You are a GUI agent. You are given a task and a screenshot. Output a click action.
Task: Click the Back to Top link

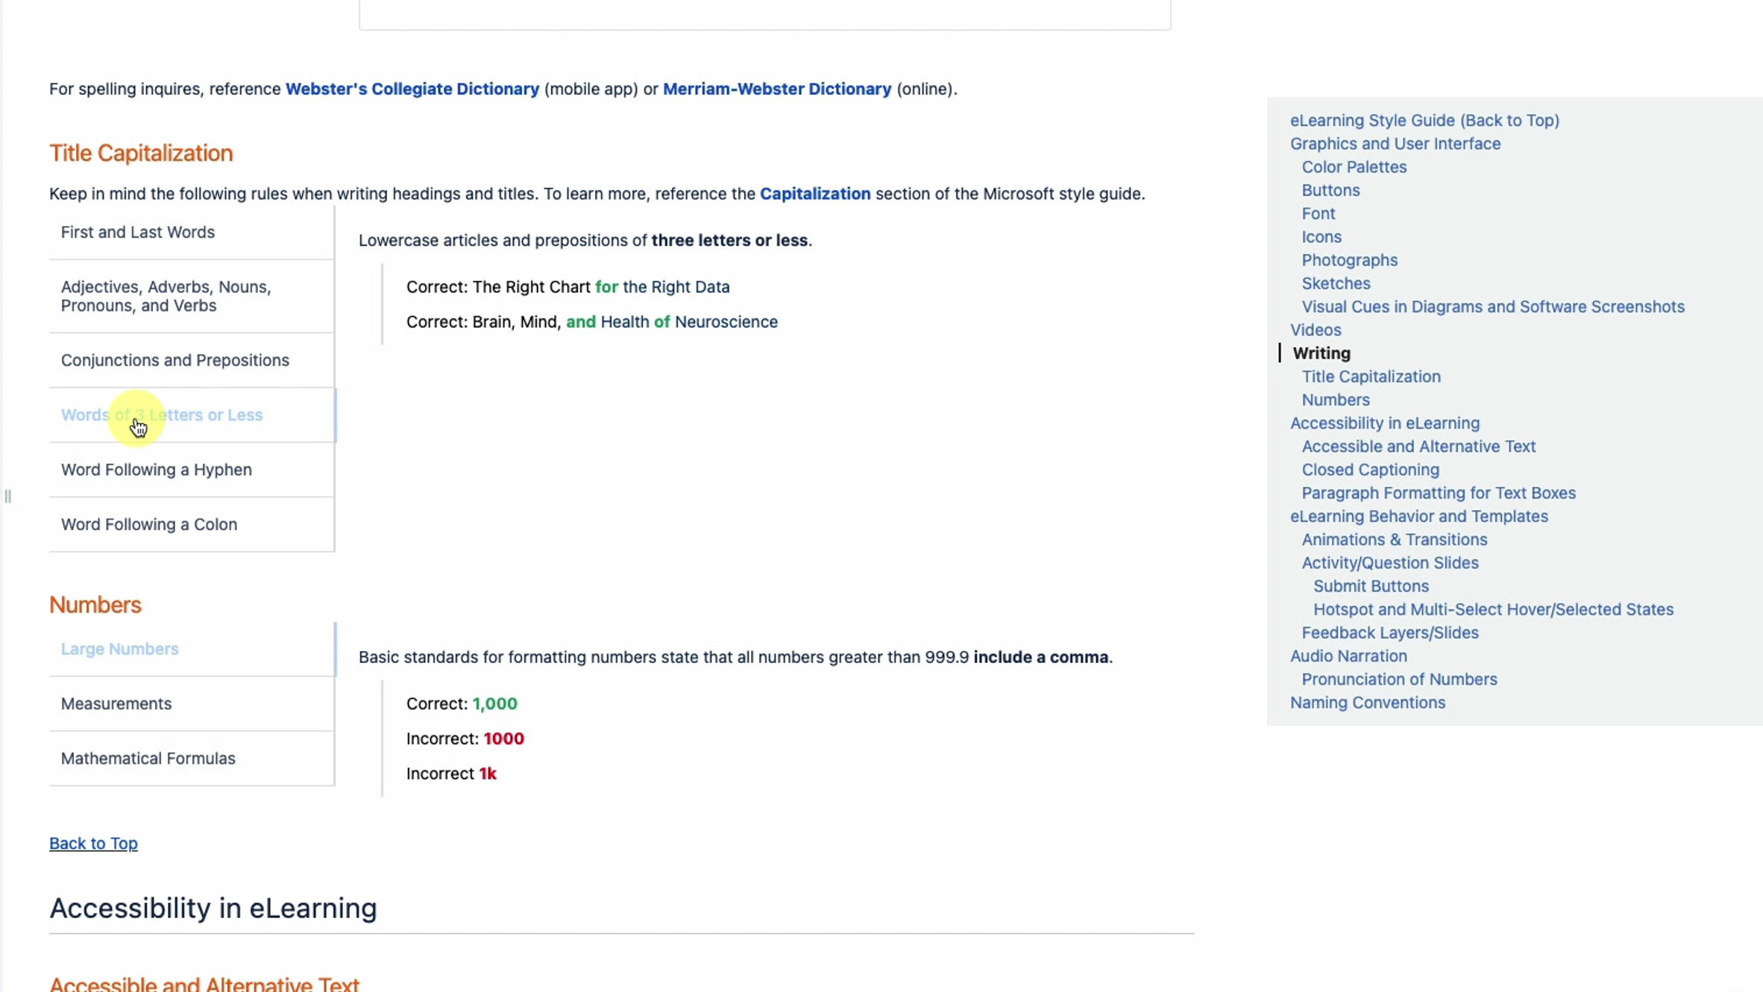93,843
